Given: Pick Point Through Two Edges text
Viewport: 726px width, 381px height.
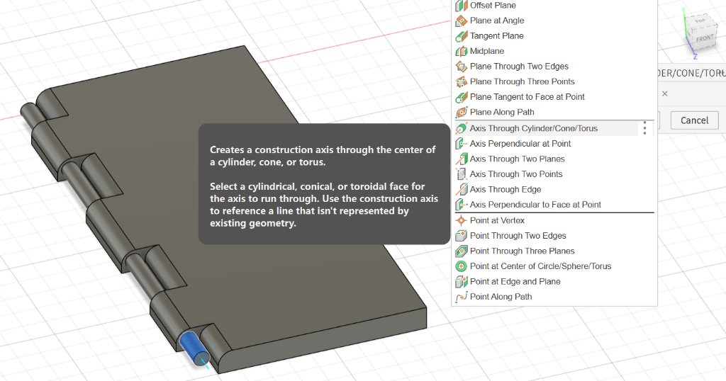Looking at the screenshot, I should point(518,236).
